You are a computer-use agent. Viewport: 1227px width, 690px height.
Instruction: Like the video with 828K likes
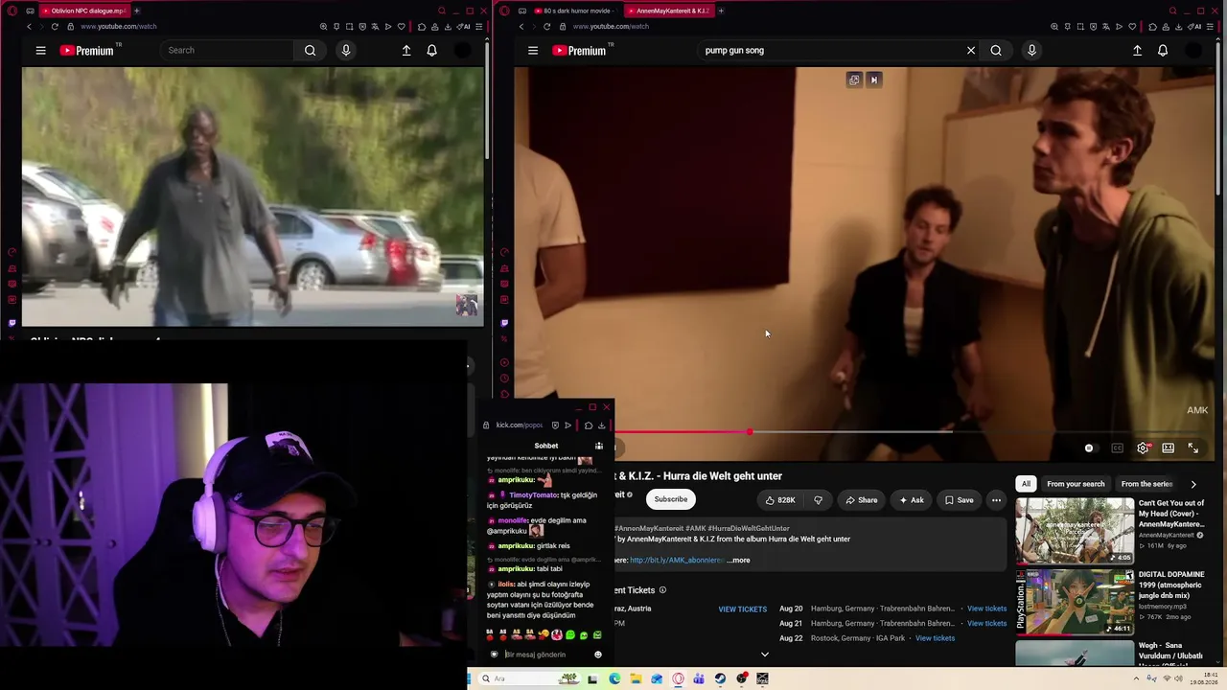780,499
